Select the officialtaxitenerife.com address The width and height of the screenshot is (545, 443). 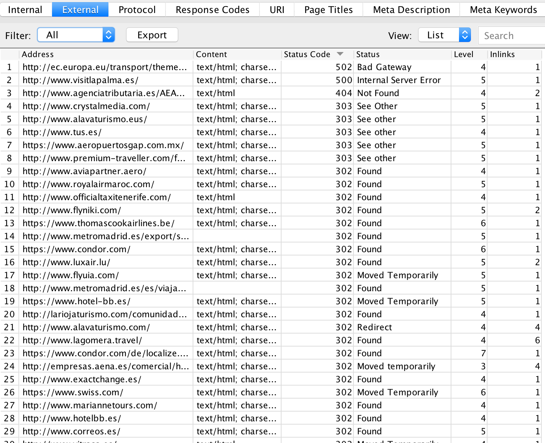tap(96, 197)
